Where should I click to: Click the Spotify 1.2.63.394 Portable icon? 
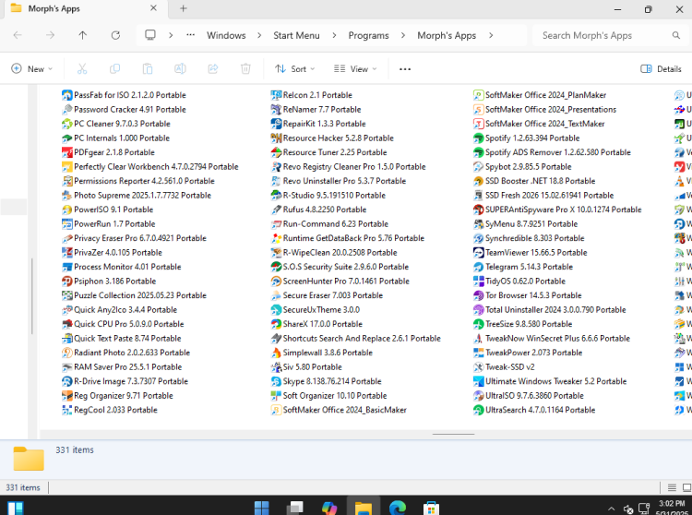tap(478, 138)
